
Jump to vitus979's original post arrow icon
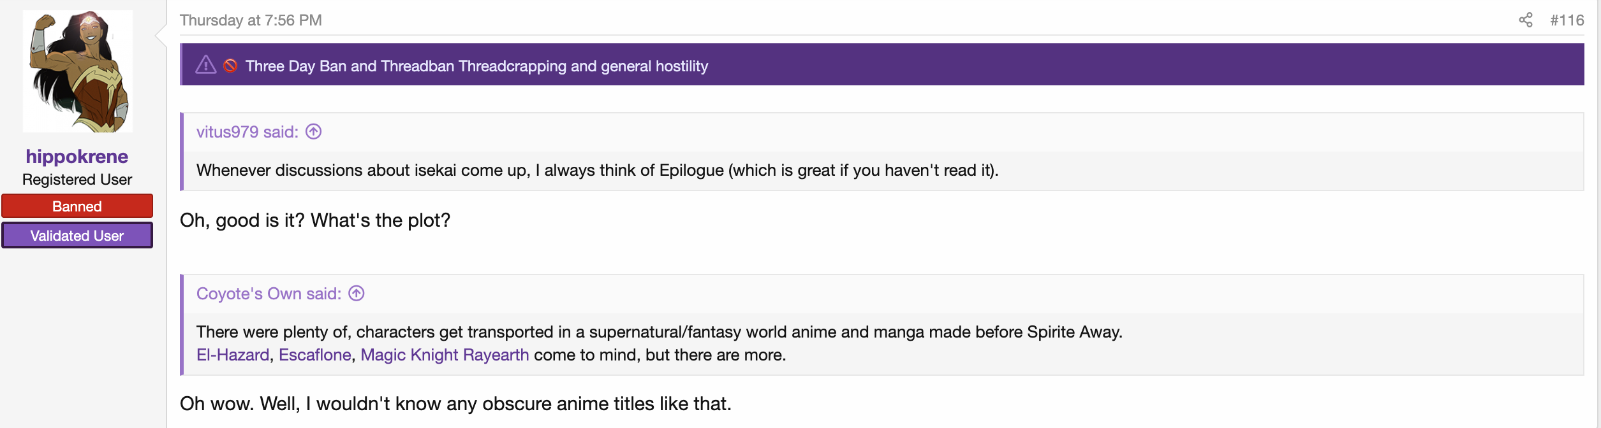point(313,132)
